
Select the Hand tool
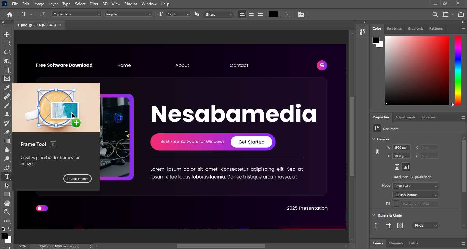(x=6, y=203)
